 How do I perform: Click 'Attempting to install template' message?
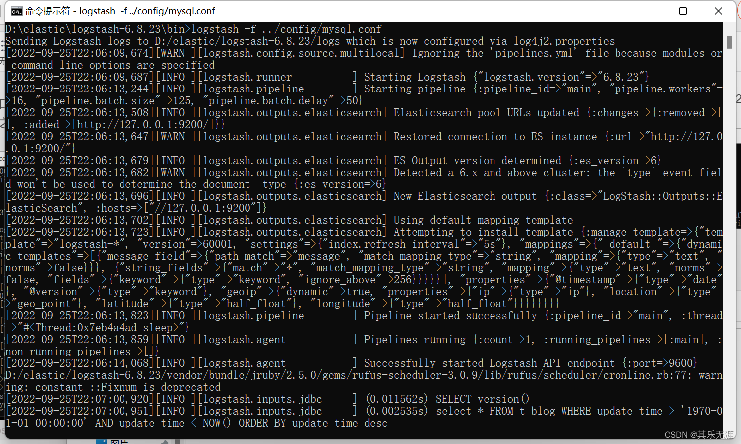pyautogui.click(x=483, y=232)
